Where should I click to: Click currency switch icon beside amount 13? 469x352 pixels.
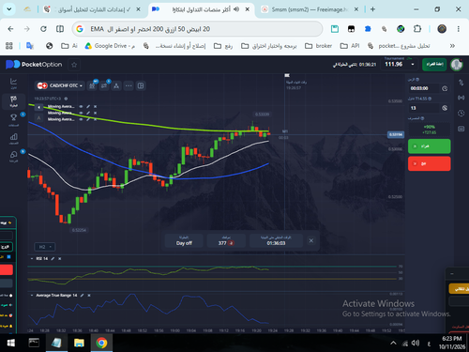[445, 108]
